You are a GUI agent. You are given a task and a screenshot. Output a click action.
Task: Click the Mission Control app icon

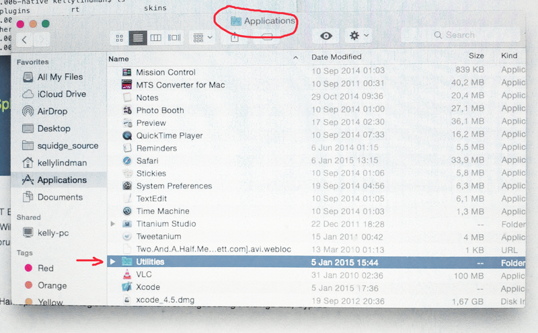127,72
